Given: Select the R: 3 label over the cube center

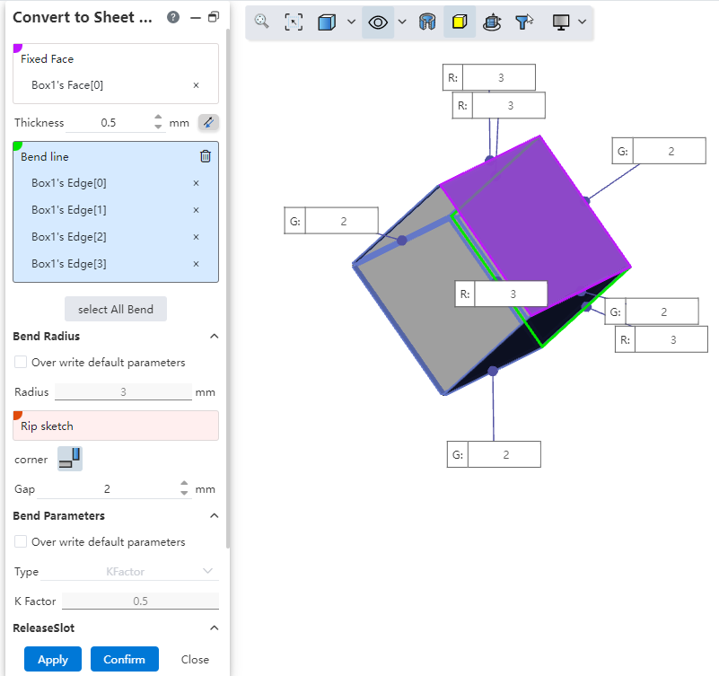Looking at the screenshot, I should coord(501,294).
